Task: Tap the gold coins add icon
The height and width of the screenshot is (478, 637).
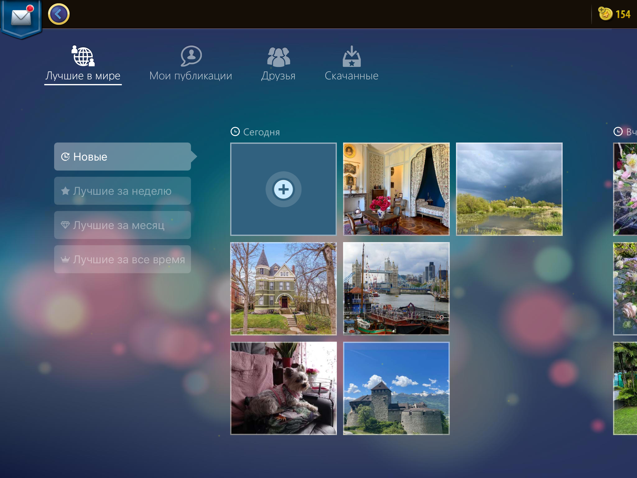Action: 605,14
